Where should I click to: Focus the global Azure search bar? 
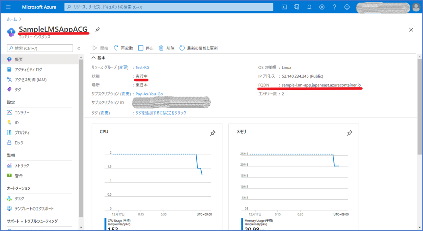(169, 7)
